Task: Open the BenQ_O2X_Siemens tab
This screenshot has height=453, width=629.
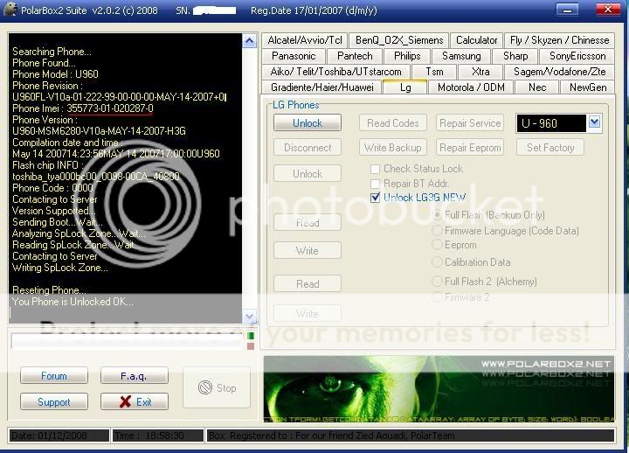Action: click(399, 40)
